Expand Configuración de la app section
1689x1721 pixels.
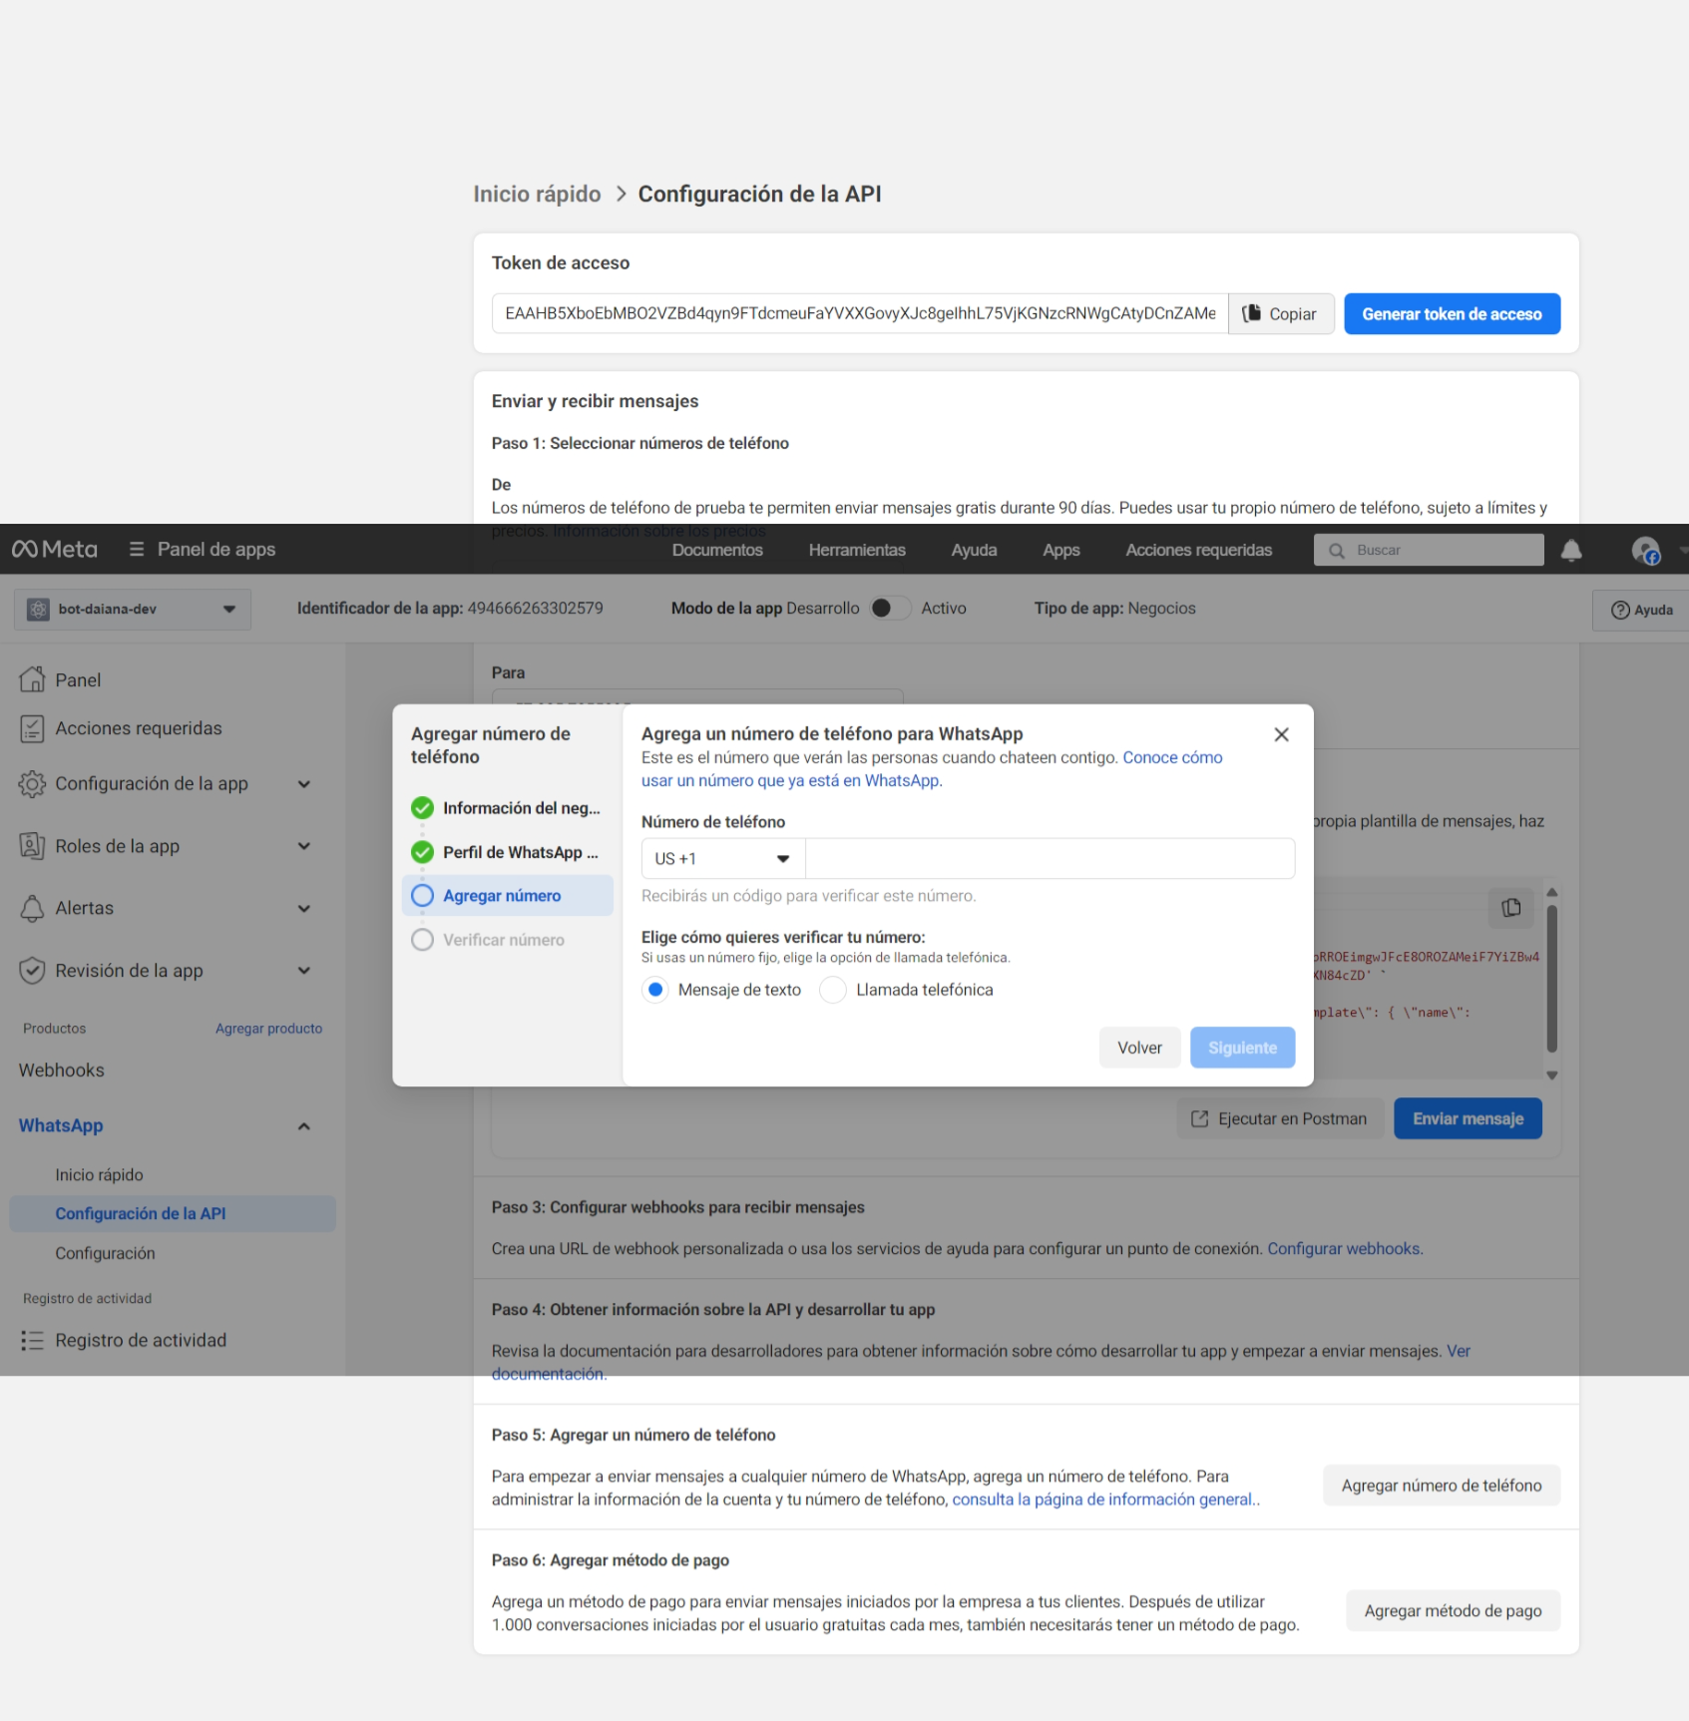(x=304, y=784)
